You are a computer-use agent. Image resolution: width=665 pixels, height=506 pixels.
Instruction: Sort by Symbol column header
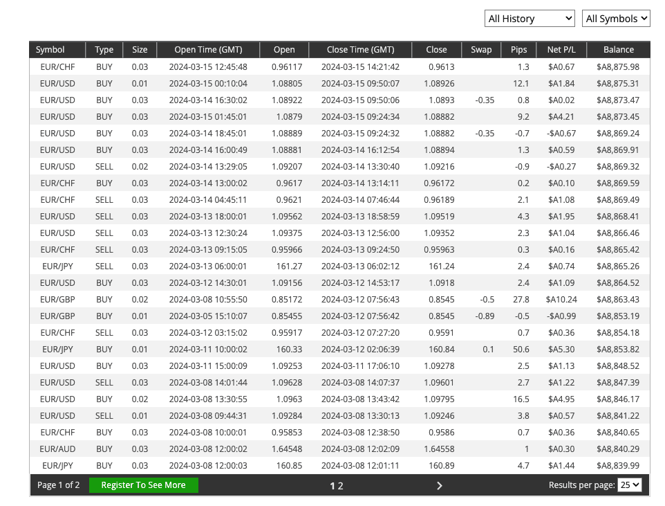50,50
